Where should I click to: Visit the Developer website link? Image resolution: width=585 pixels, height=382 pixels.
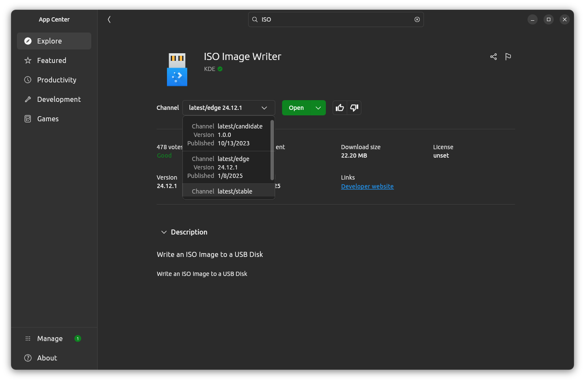click(x=367, y=186)
